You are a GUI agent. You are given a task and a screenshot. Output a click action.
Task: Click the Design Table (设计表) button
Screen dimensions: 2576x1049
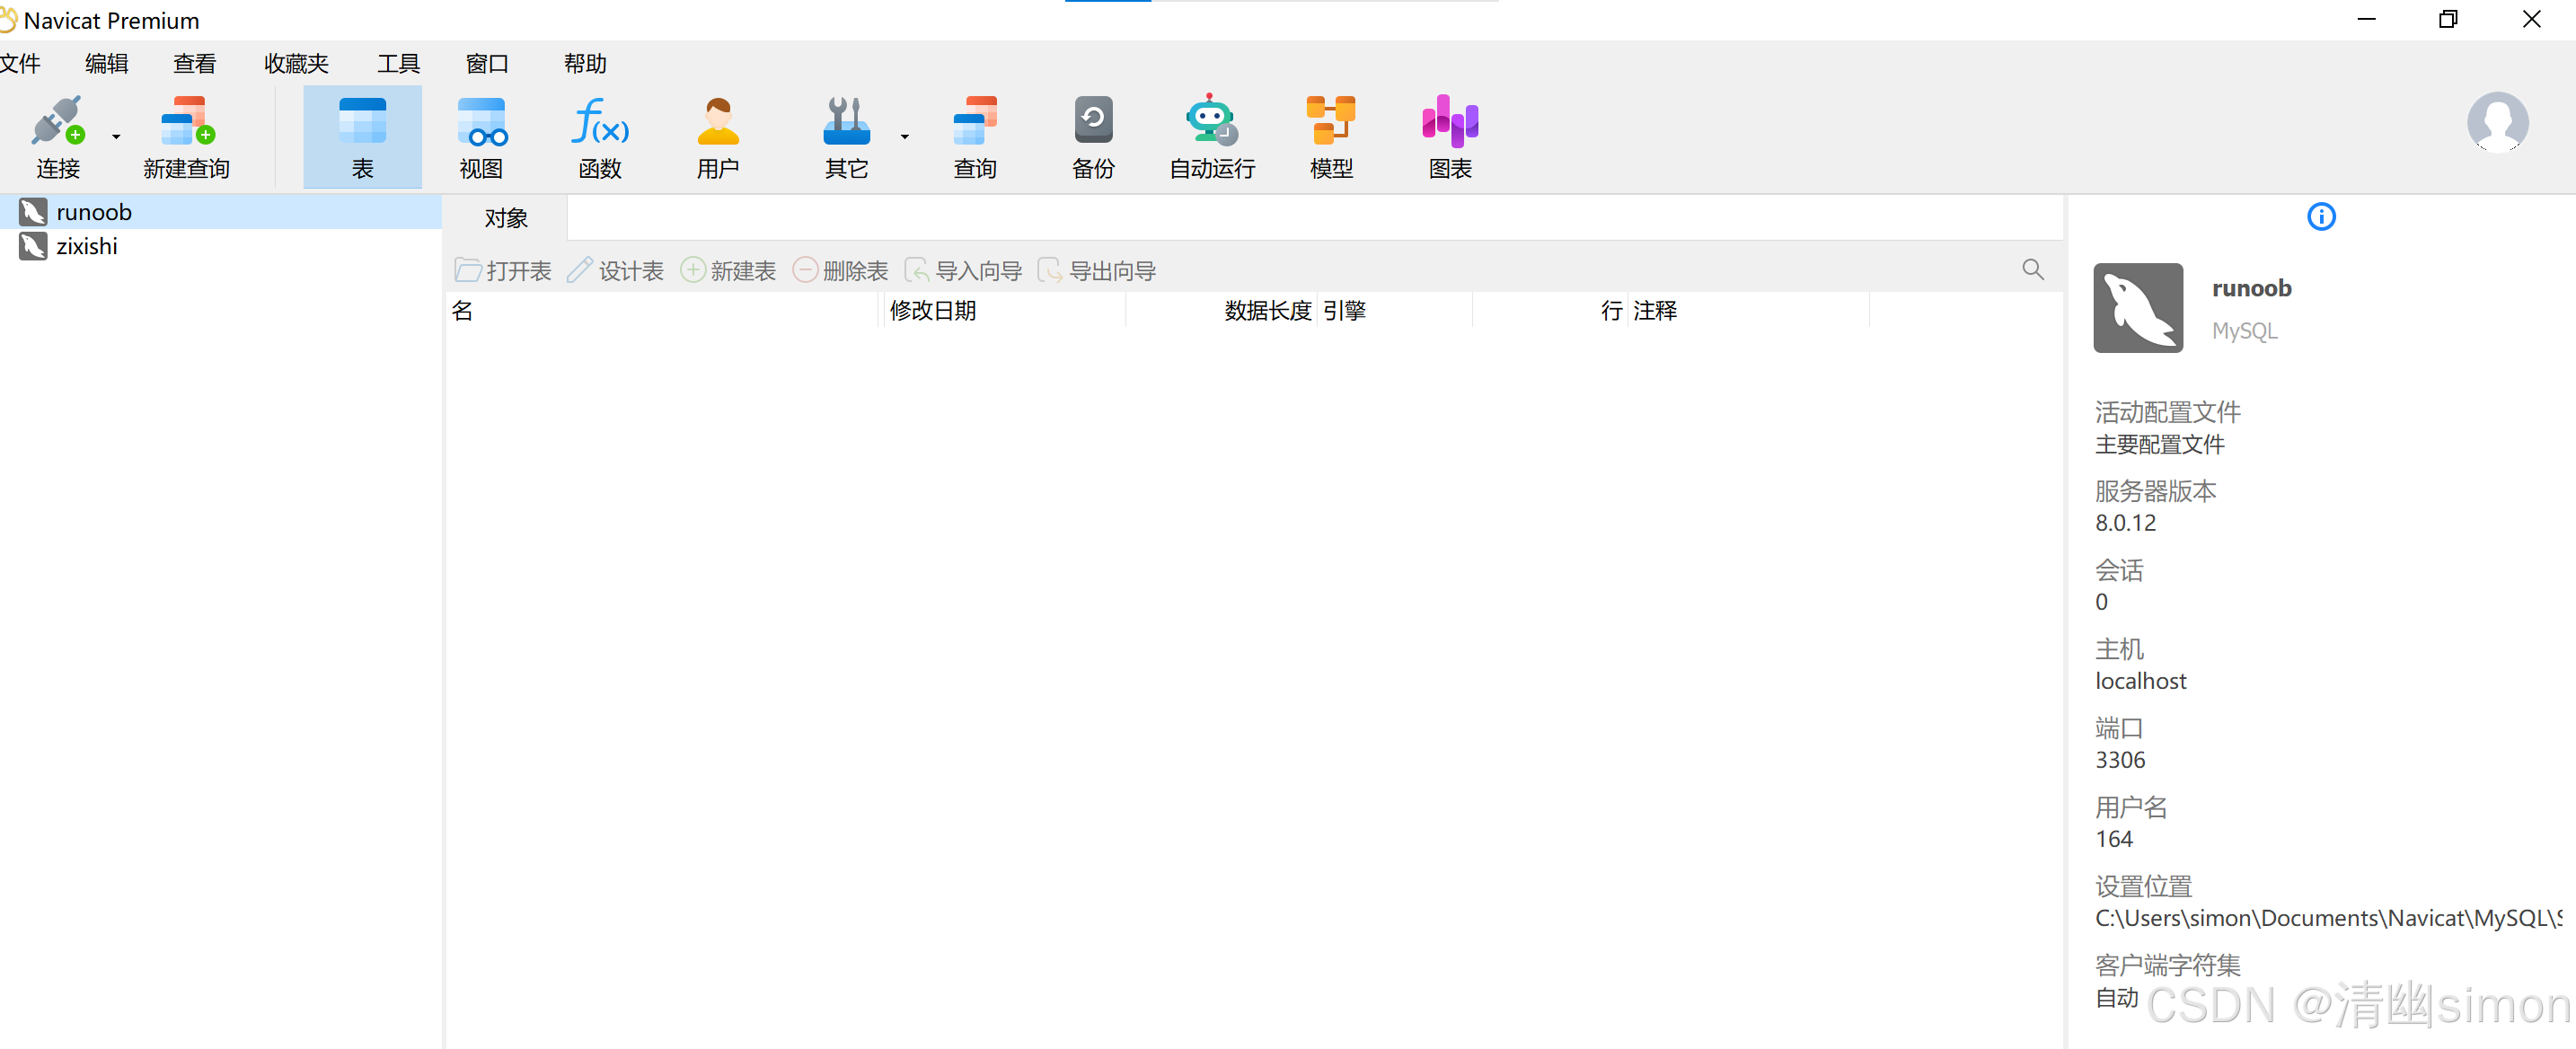pos(615,271)
